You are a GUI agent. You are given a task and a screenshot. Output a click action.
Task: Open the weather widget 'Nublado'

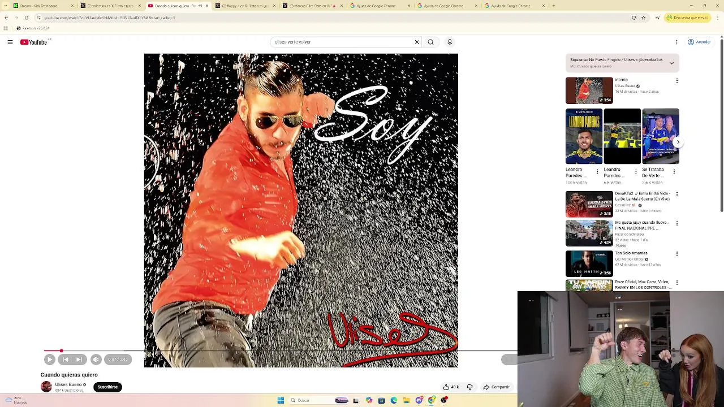[17, 400]
